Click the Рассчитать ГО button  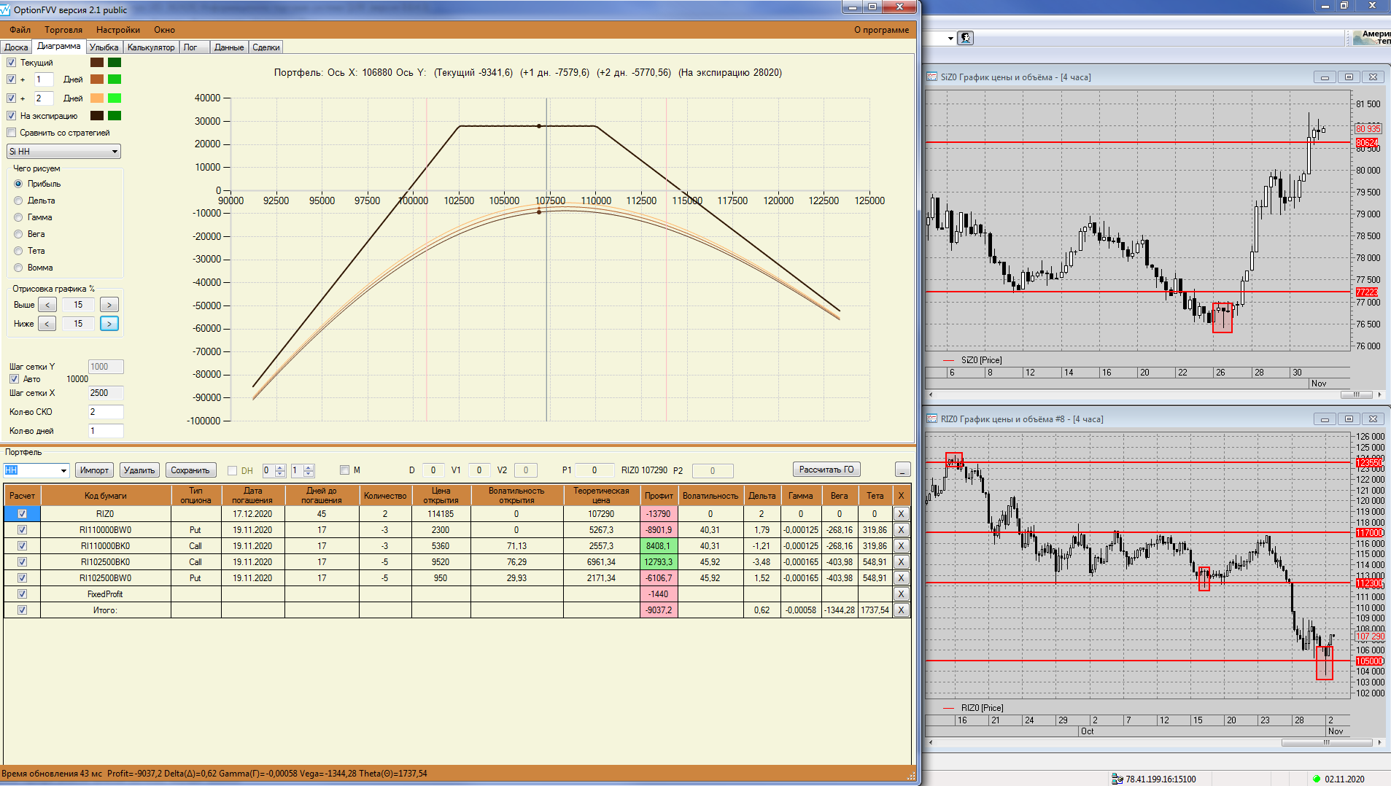tap(826, 470)
